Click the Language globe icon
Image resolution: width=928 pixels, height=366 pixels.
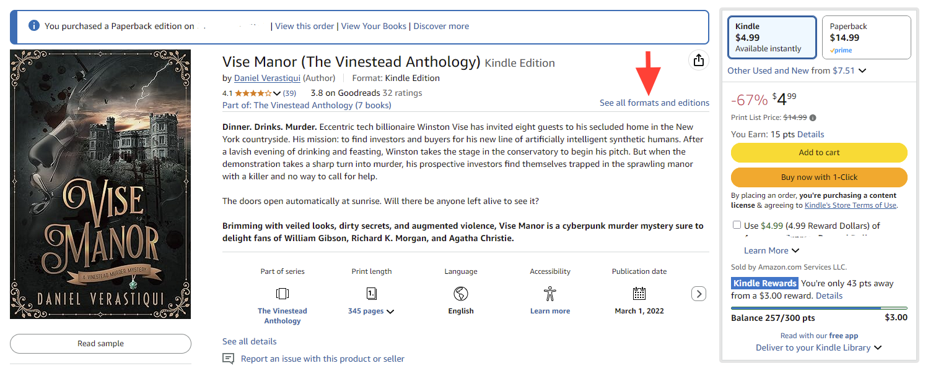point(461,293)
